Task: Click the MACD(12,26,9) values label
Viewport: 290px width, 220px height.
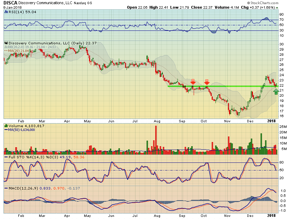Action: 44,188
